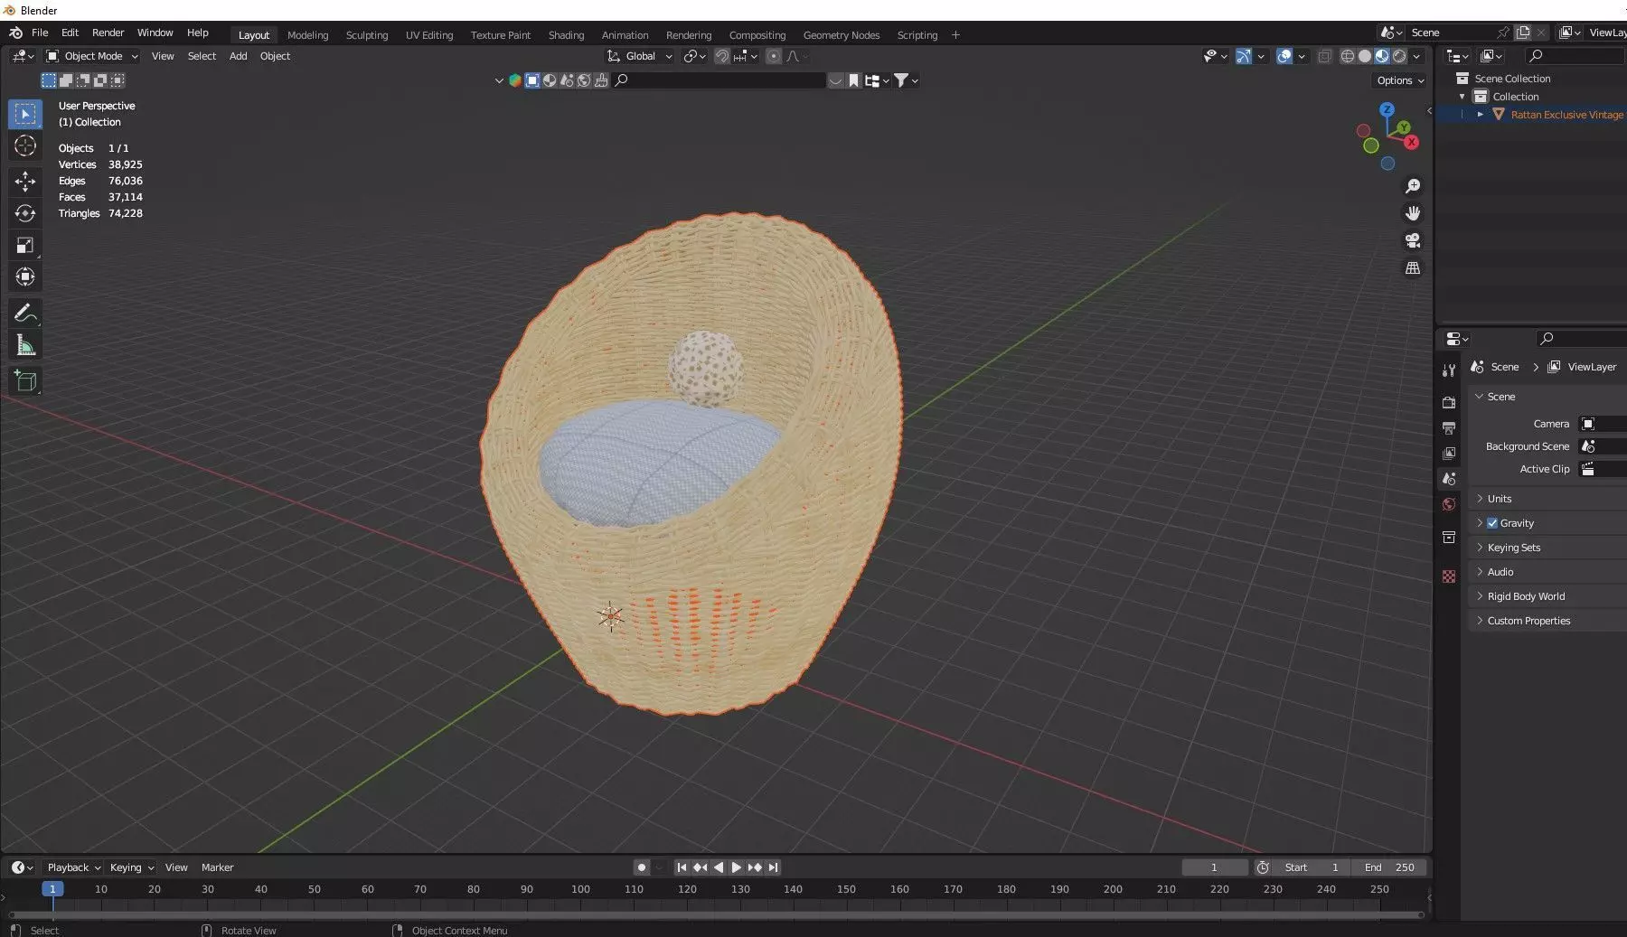Toggle snapping magnet in the viewport header
1627x937 pixels.
pos(721,56)
